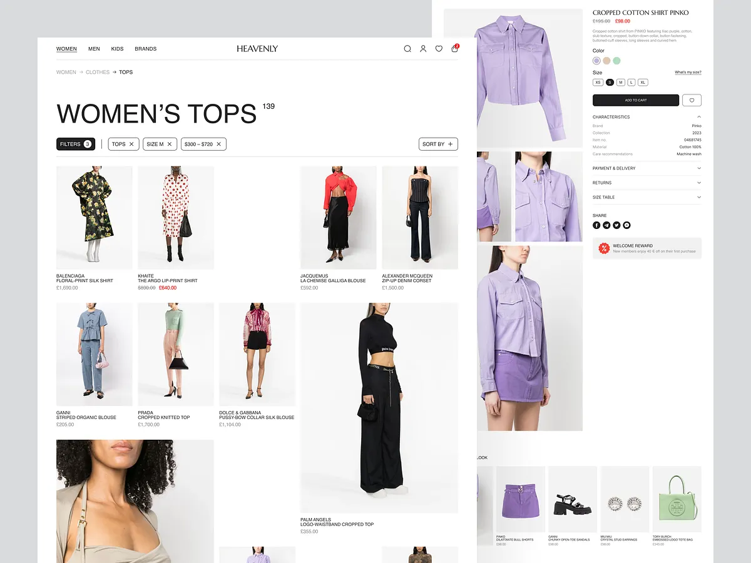Click ADD TO CART button
This screenshot has height=563, width=751.
coord(636,100)
